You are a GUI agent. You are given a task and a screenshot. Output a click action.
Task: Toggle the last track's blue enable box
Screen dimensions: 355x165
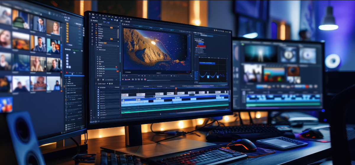99,115
